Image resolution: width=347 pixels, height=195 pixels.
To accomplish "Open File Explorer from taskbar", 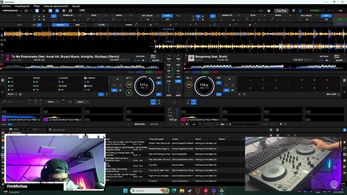I will point(182,191).
